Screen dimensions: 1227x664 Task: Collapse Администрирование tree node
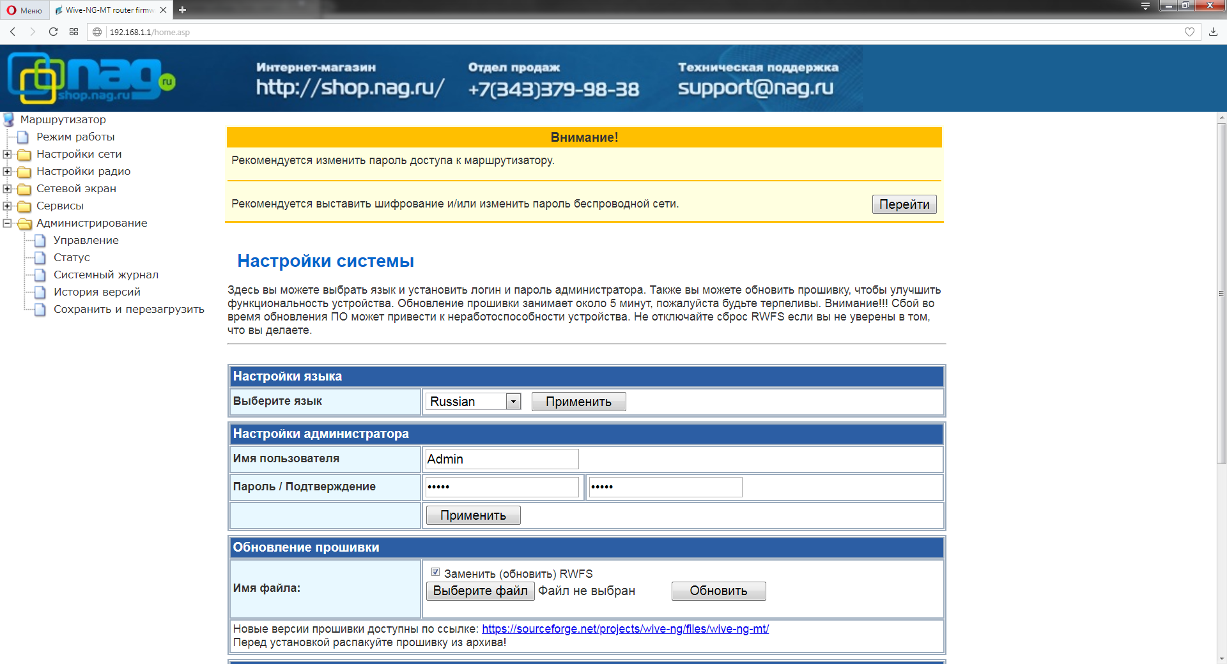click(7, 223)
